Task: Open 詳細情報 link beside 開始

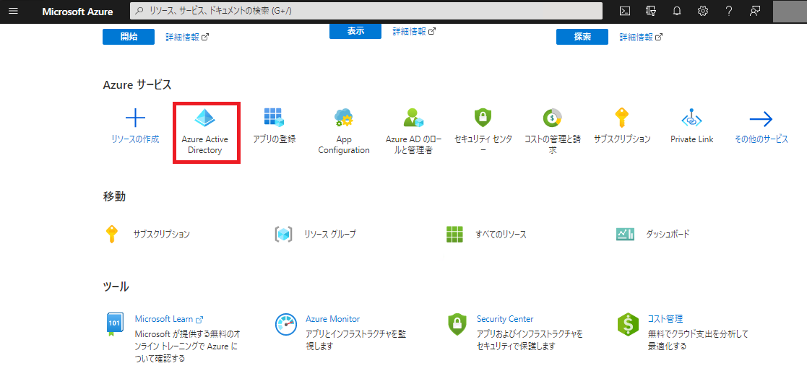Action: coord(187,37)
